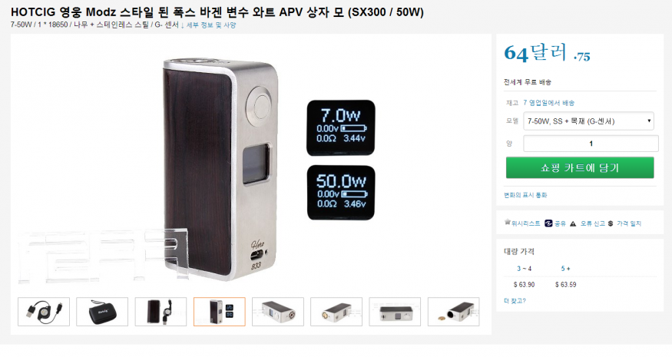The width and height of the screenshot is (672, 357).
Task: Click the wishlist star icon
Action: (508, 223)
